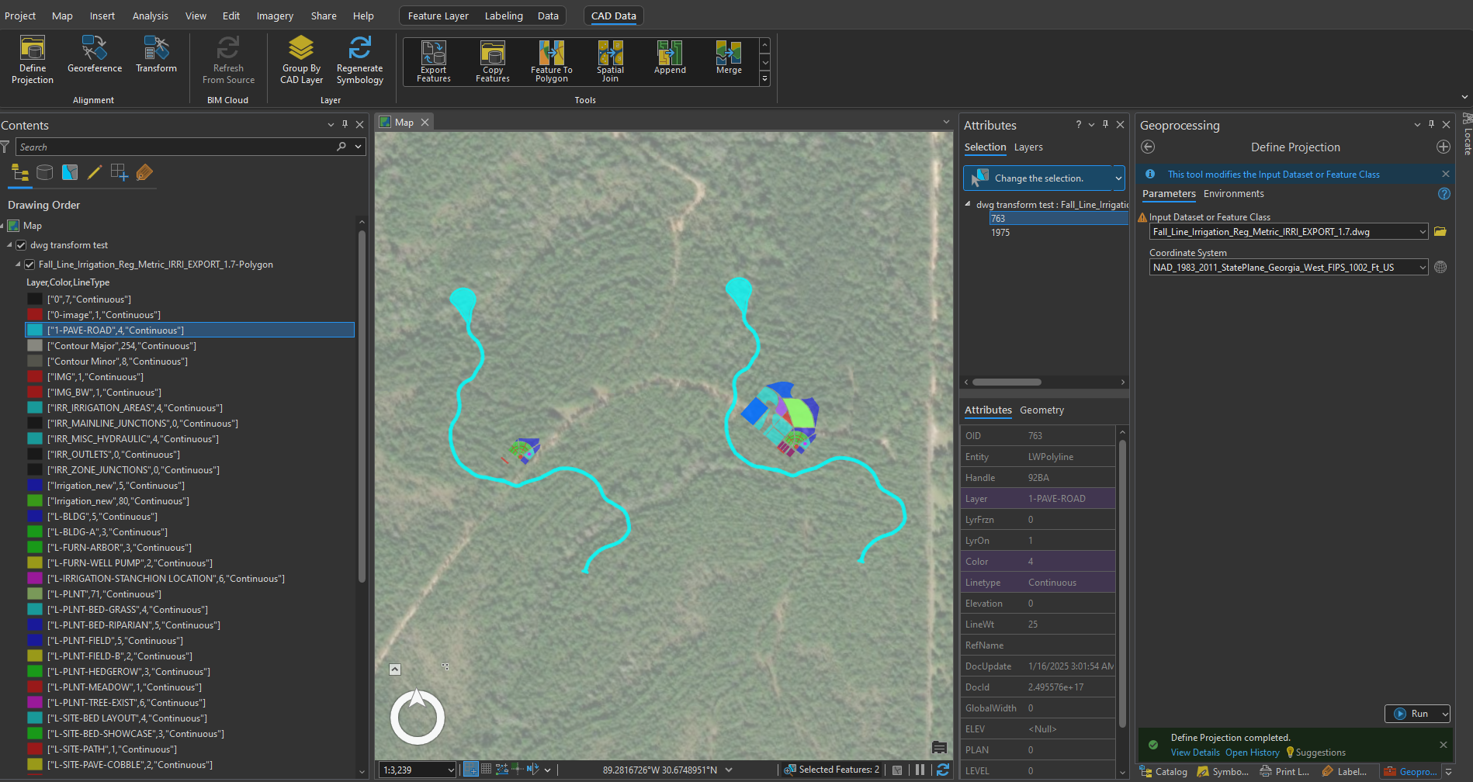Click Refresh From Source
The image size is (1473, 782).
pos(227,61)
